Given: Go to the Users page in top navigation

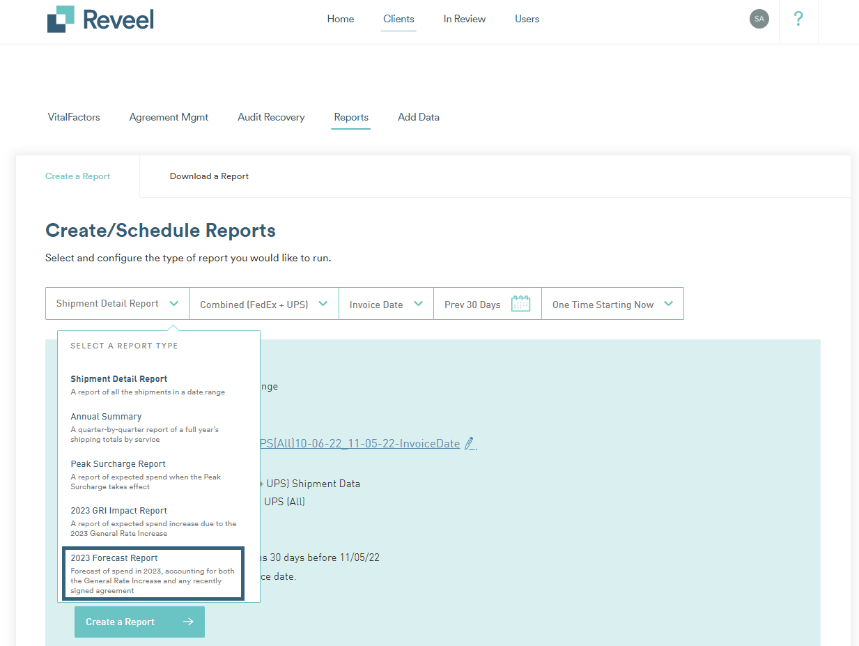Looking at the screenshot, I should [527, 19].
